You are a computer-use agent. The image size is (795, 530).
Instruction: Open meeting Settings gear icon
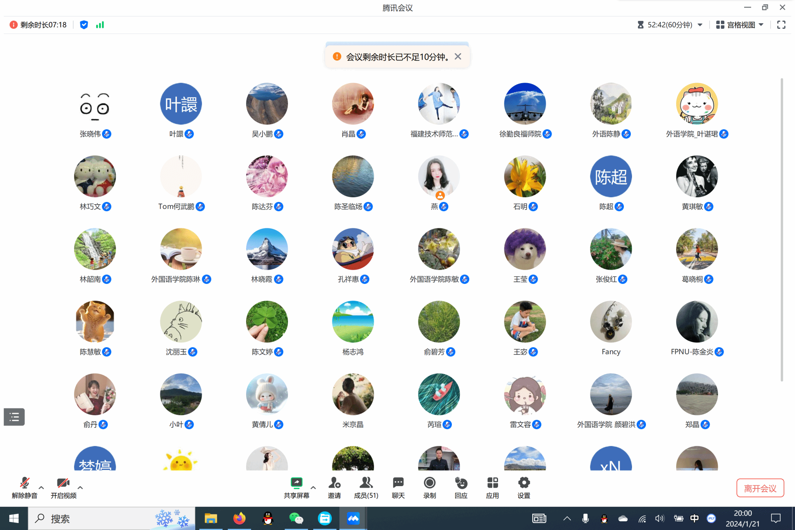pos(524,483)
